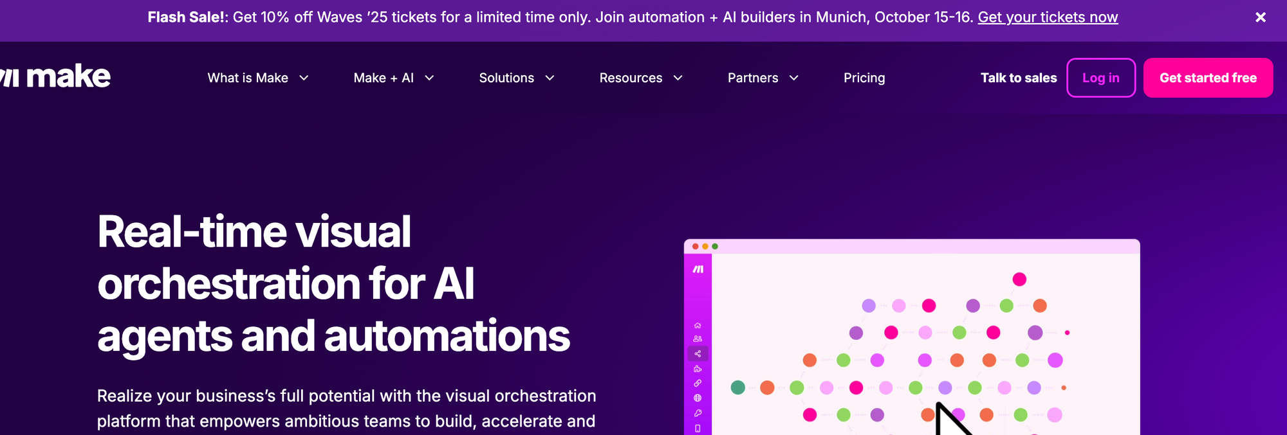The height and width of the screenshot is (435, 1287).
Task: Open the Partners navigation menu
Action: [x=763, y=78]
